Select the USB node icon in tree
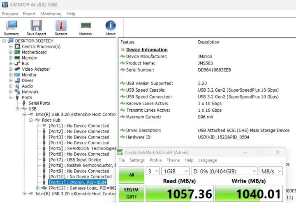 click(24, 108)
